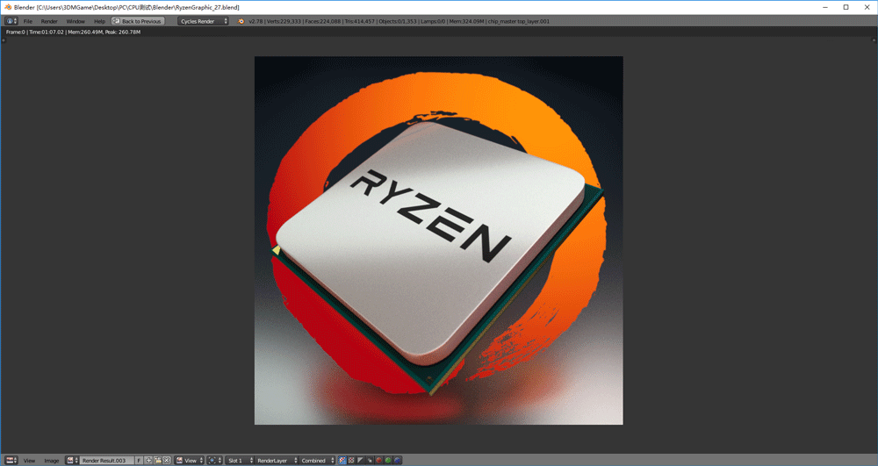Click the Back to Previous button
The image size is (878, 466).
(137, 21)
